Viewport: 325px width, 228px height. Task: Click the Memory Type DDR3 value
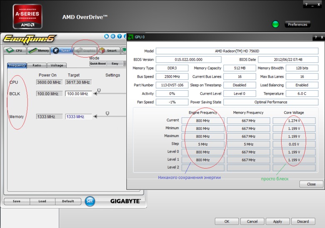point(172,68)
